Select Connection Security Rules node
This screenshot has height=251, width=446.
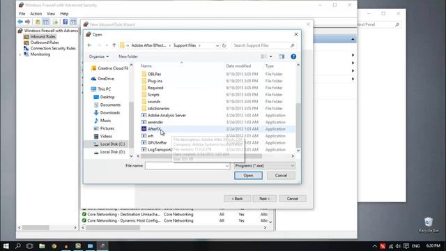coord(53,48)
